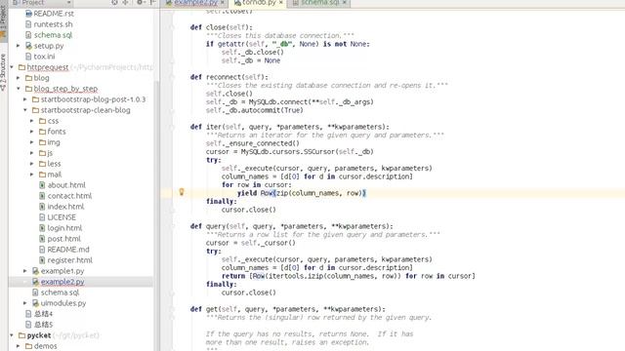This screenshot has width=625, height=351.
Task: Click the fold marker beside def close
Action: click(172, 27)
